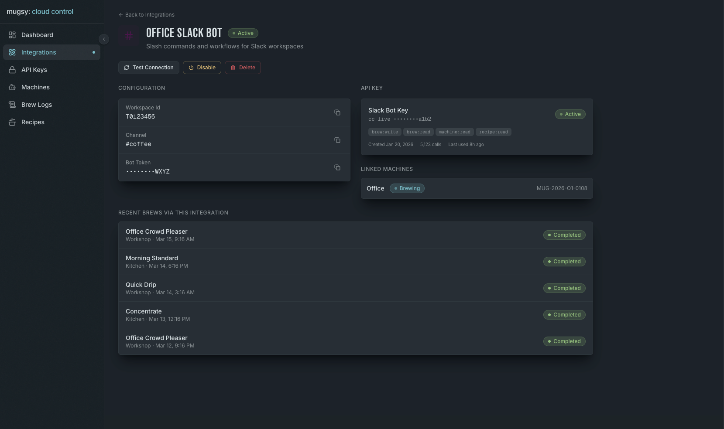Click the Active badge next to the title

tap(243, 33)
